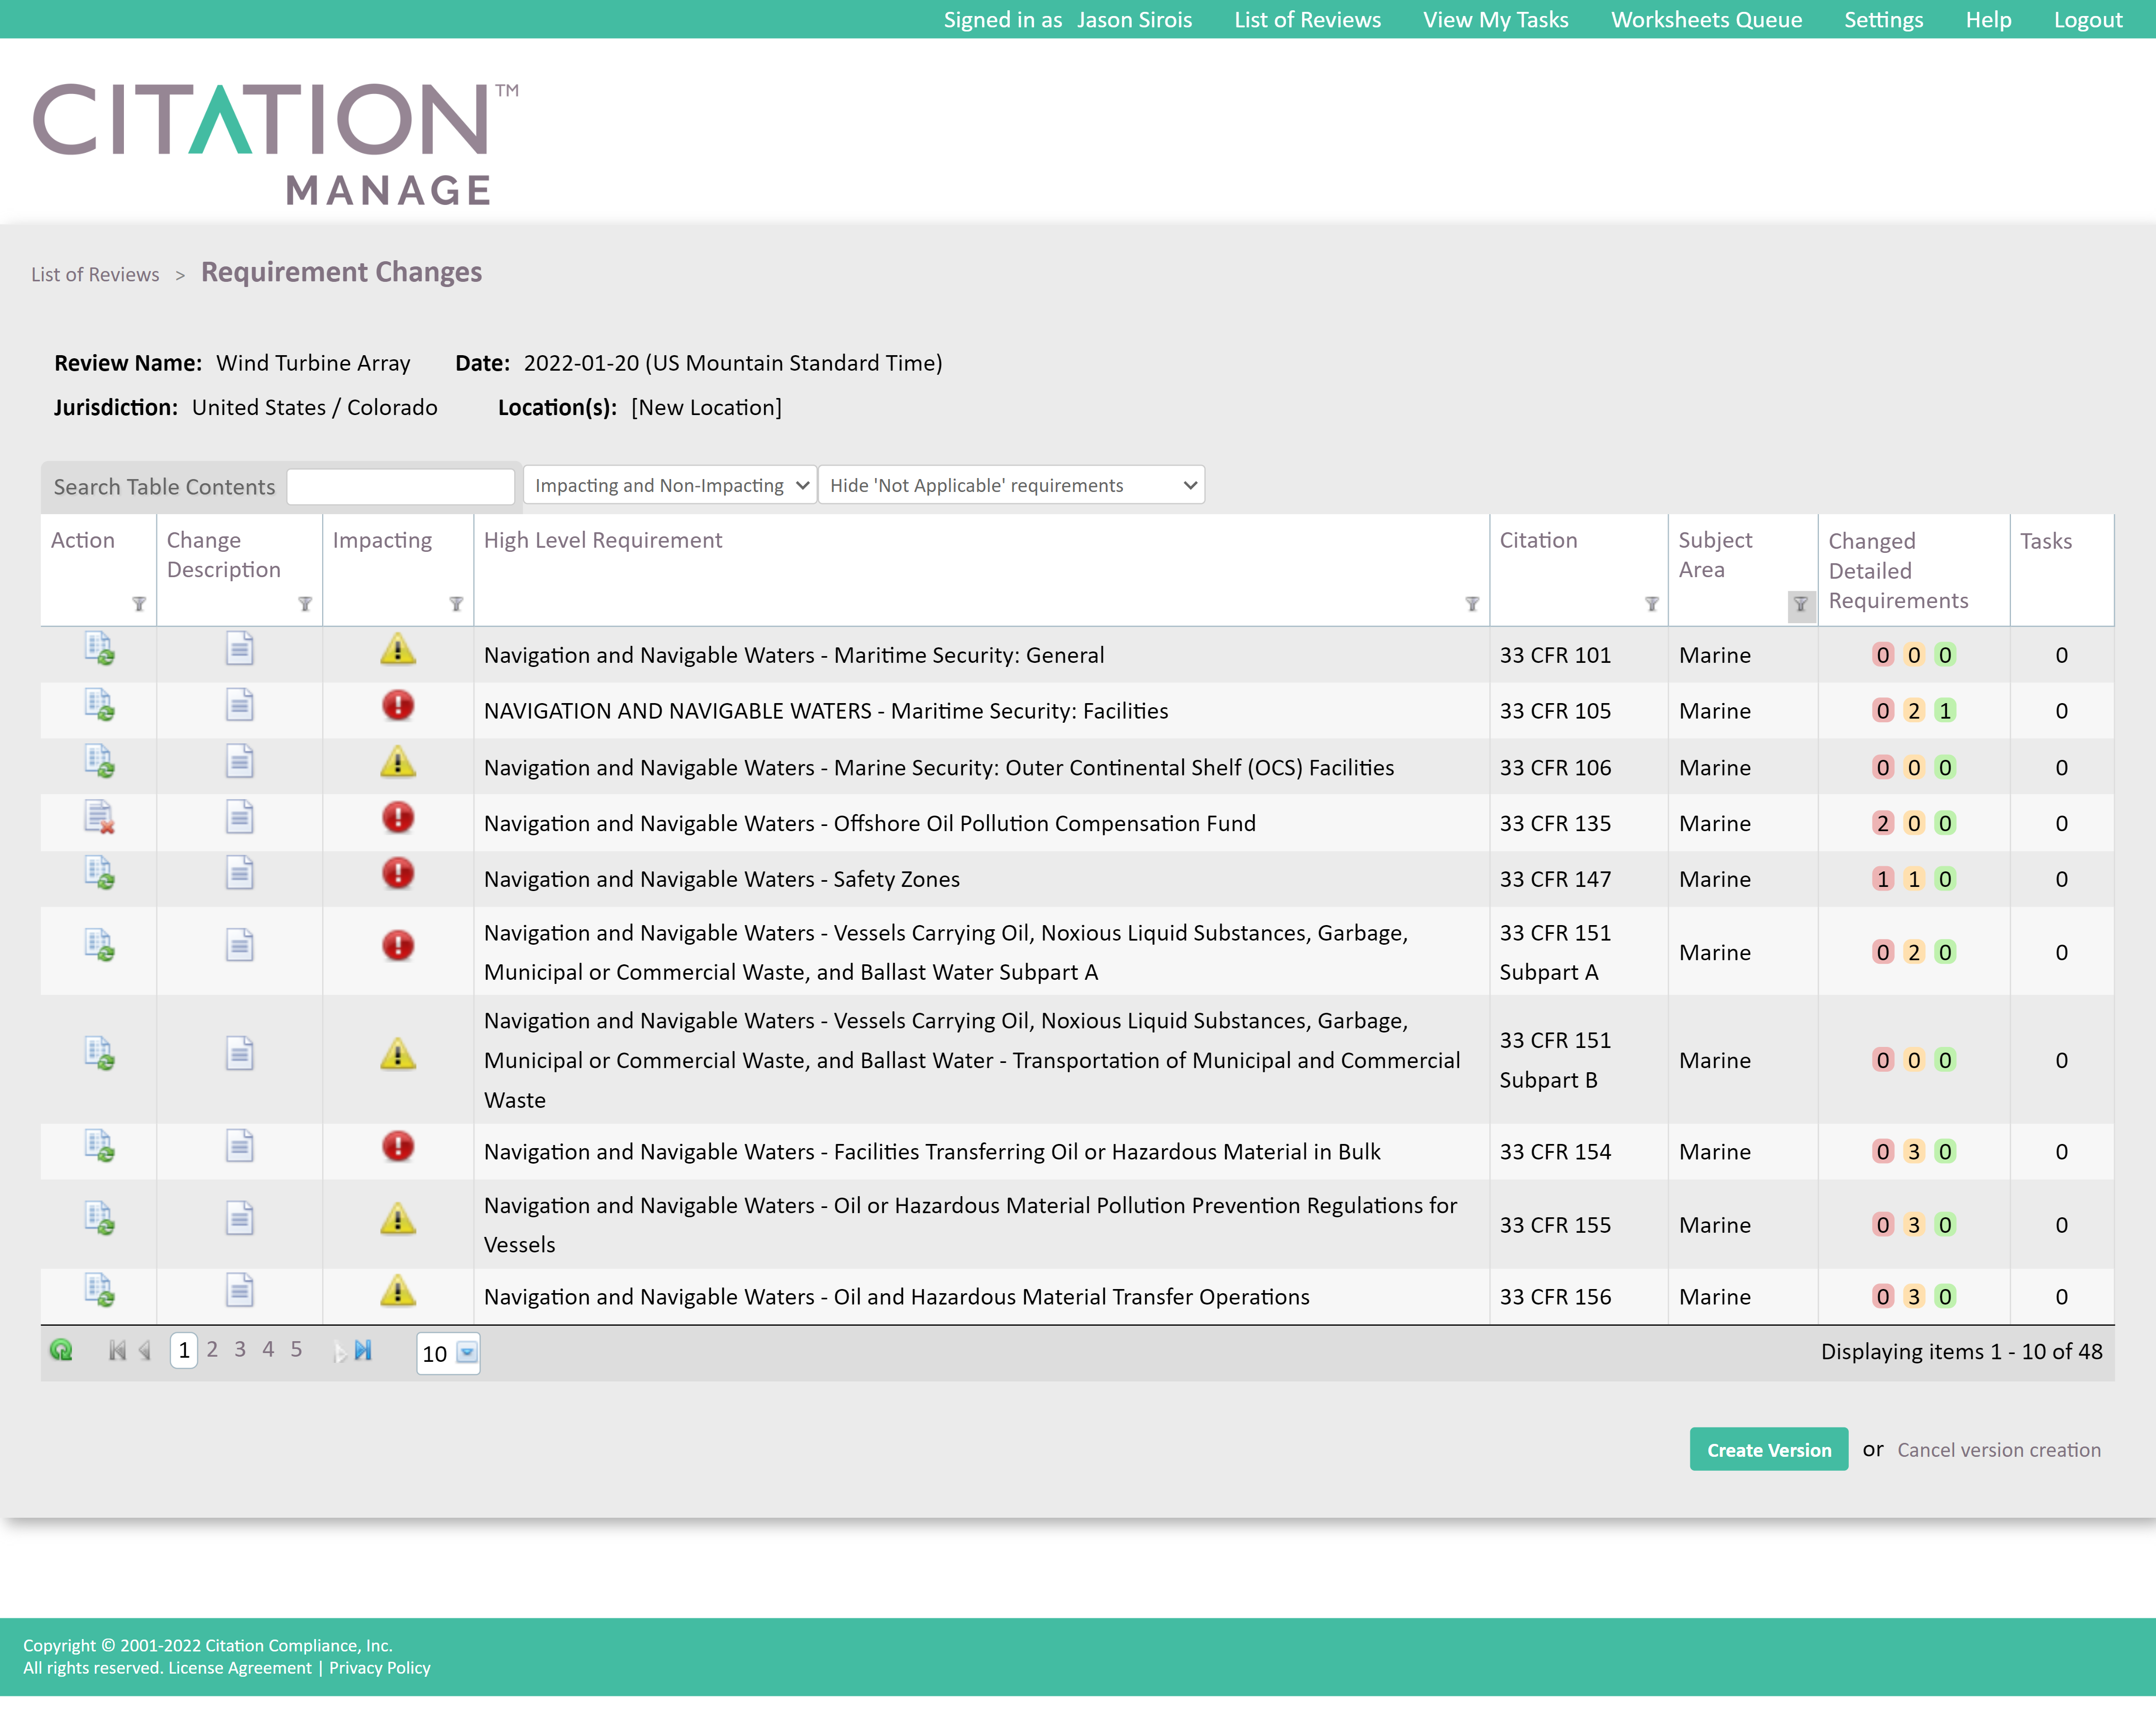Filter the Citation column
The width and height of the screenshot is (2156, 1733).
click(x=1652, y=604)
